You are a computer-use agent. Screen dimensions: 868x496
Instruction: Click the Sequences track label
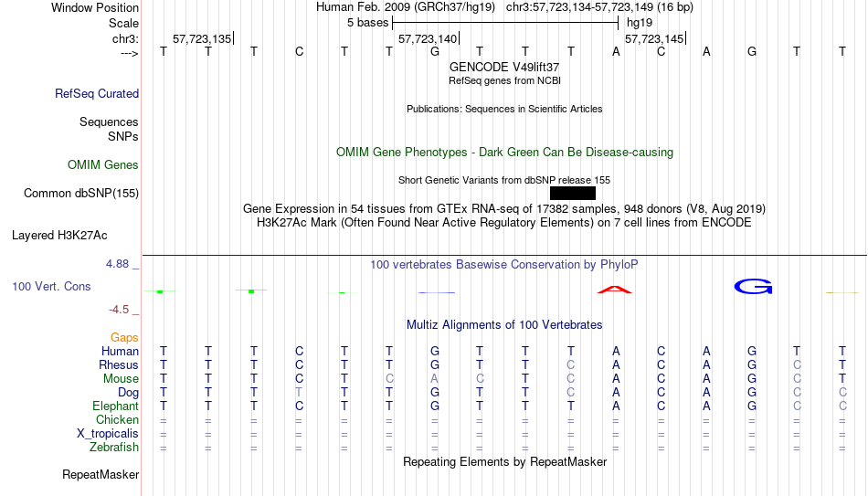pos(109,121)
